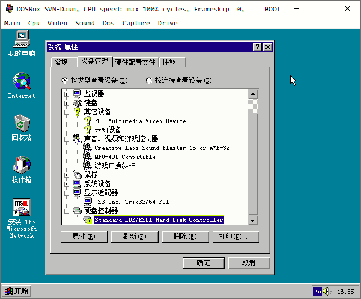Click the DOSBox title bar icon
Viewport: 361px width, 299px height.
[x=9, y=9]
